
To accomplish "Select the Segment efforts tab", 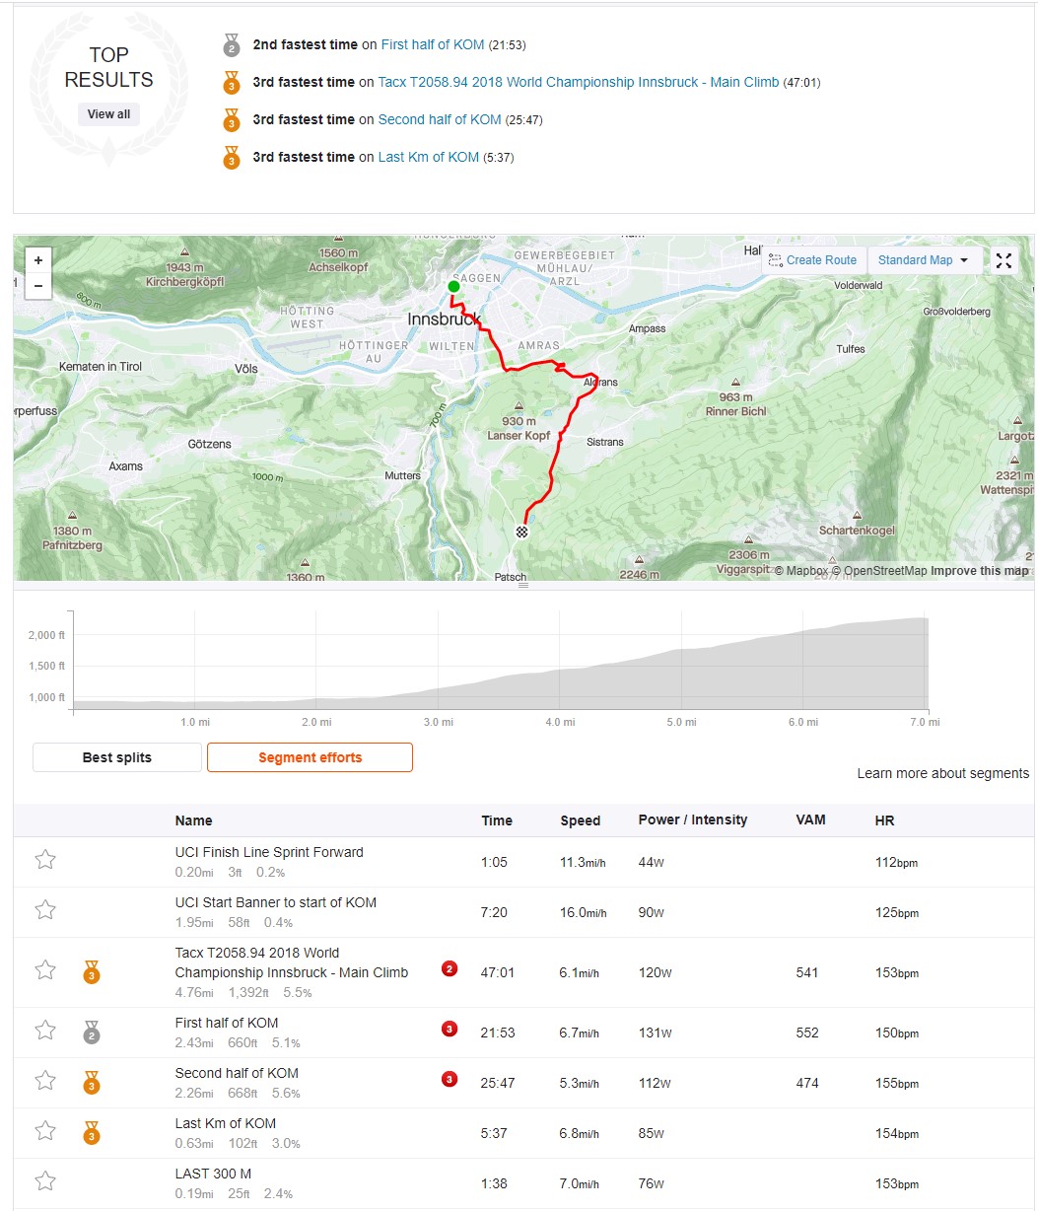I will coord(310,757).
